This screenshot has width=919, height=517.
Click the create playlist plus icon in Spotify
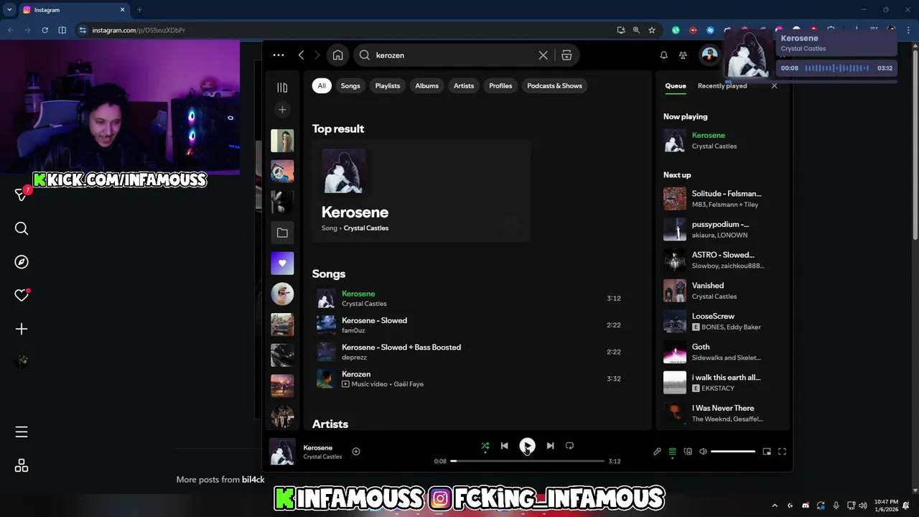tap(282, 110)
